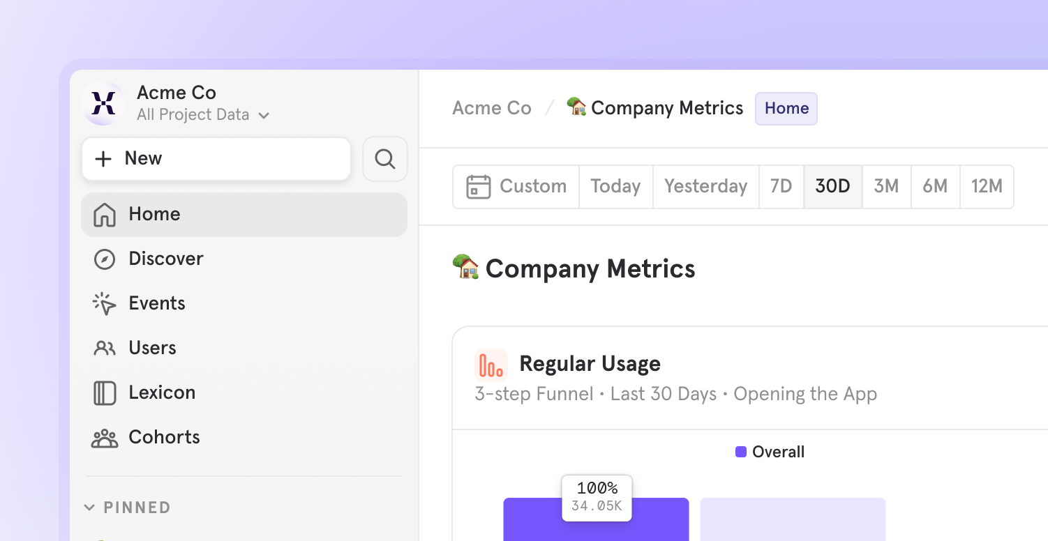
Task: Click the Cohorts group icon
Action: tap(105, 438)
